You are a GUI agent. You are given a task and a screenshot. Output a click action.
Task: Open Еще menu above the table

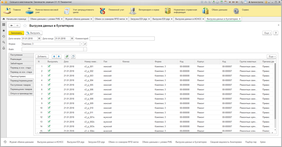coord(271,56)
